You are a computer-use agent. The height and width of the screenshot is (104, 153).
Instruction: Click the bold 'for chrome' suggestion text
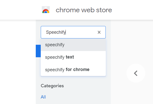point(77,69)
